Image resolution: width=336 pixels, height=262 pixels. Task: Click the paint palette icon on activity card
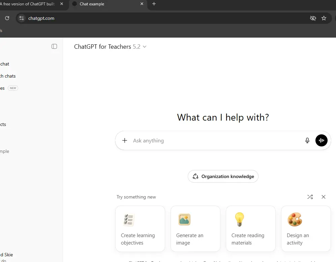click(x=295, y=219)
